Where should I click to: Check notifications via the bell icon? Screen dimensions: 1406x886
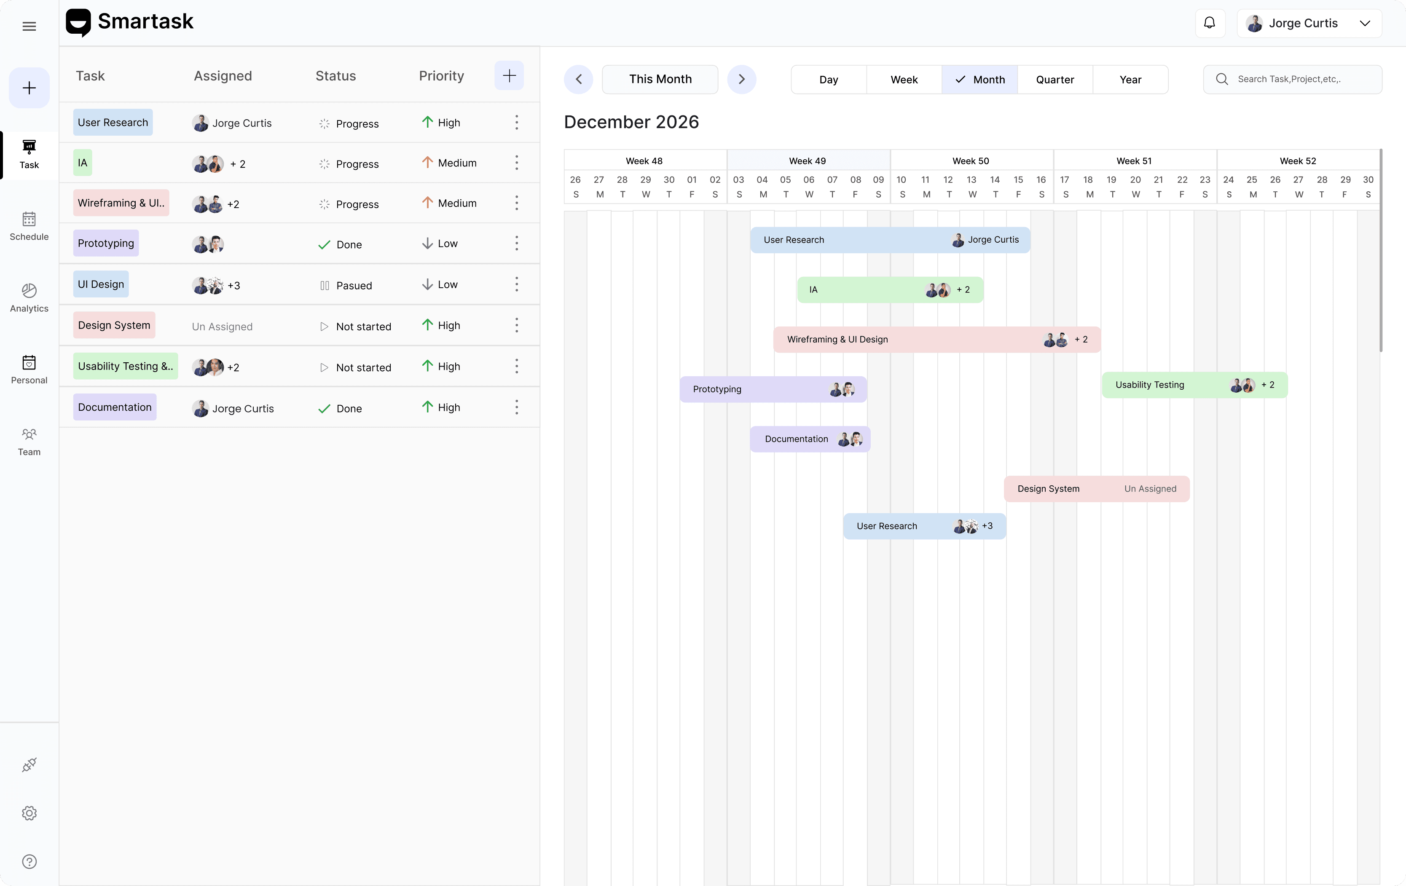click(1210, 23)
